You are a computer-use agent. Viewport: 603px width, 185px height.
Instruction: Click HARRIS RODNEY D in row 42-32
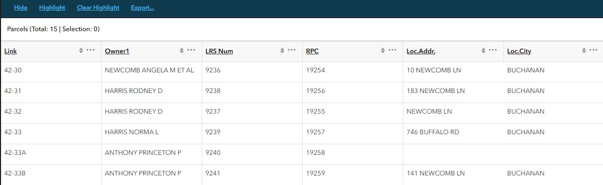[134, 112]
